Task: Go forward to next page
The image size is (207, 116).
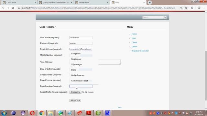Action: (x=8, y=8)
